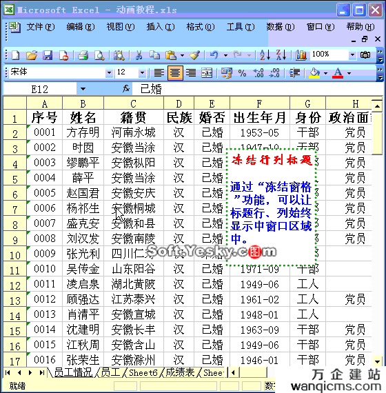Click the Undo arrow icon
Image resolution: width=386 pixels, height=393 pixels.
(214, 55)
